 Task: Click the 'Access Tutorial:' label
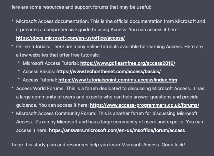click(40, 80)
